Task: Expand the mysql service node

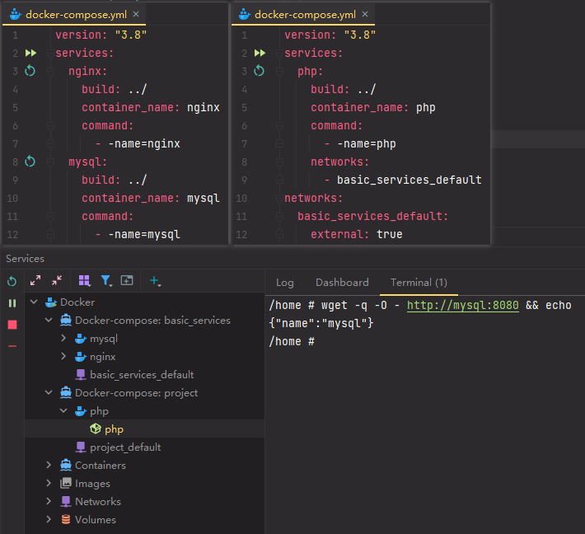Action: [64, 339]
